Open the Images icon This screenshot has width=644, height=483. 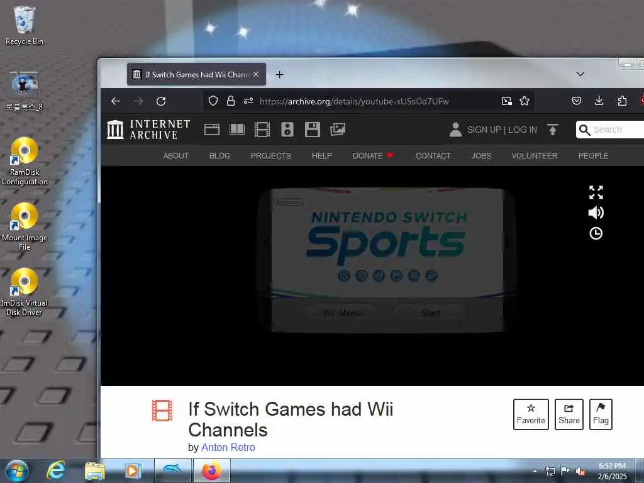pos(338,130)
